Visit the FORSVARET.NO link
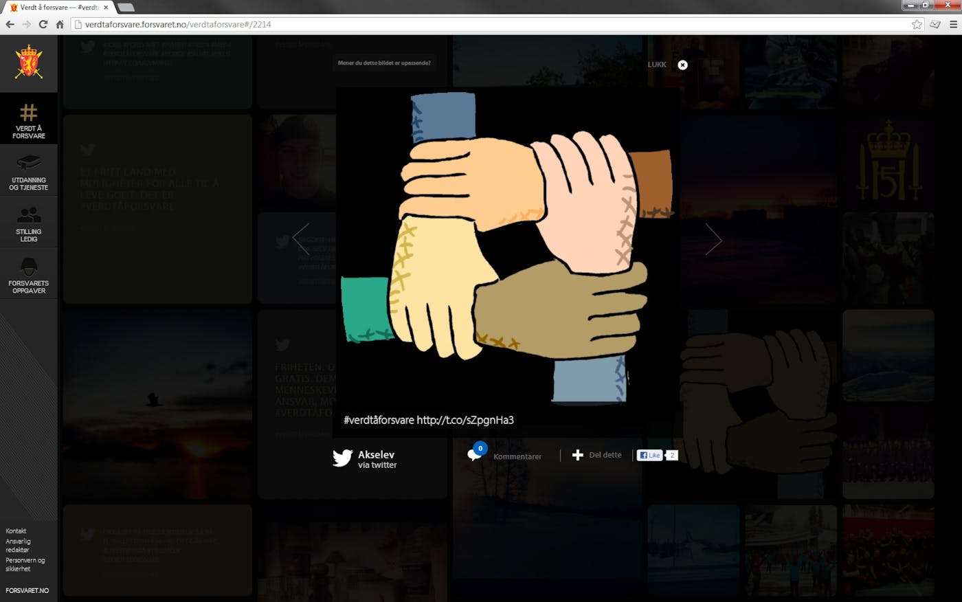The height and width of the screenshot is (602, 962). (x=27, y=590)
